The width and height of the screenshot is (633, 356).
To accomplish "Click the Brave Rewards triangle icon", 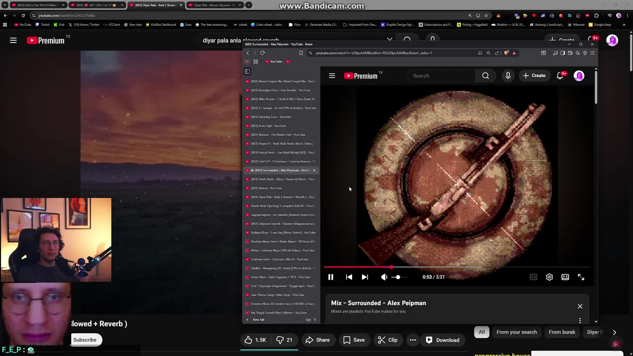I will [x=514, y=53].
